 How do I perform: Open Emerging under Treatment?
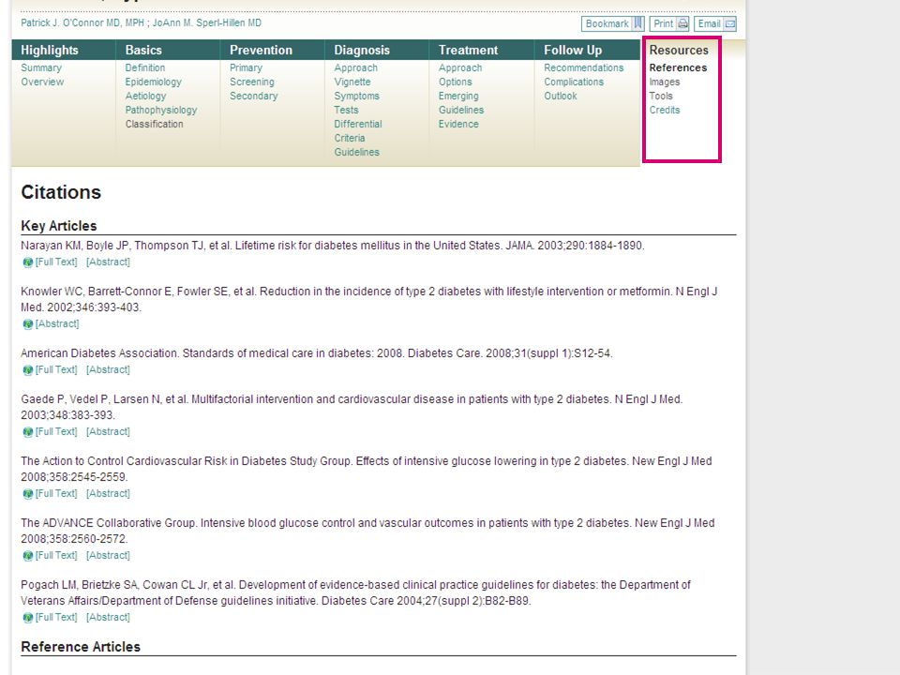458,96
